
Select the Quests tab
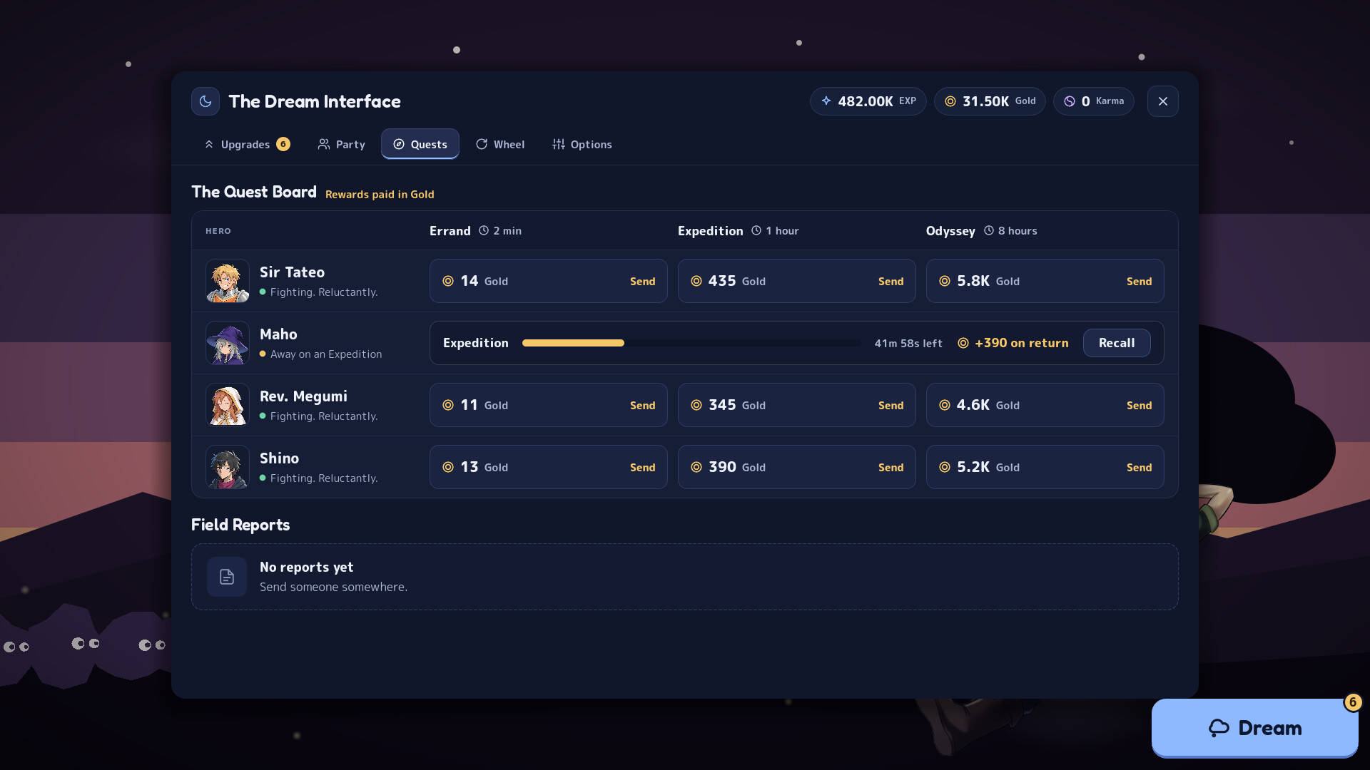[x=420, y=144]
